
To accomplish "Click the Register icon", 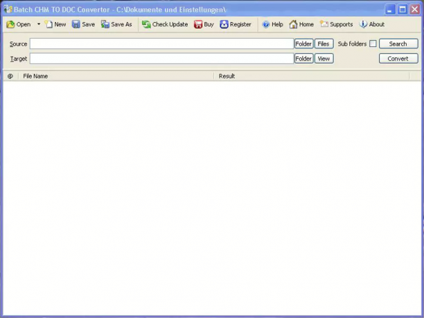I will (x=224, y=24).
